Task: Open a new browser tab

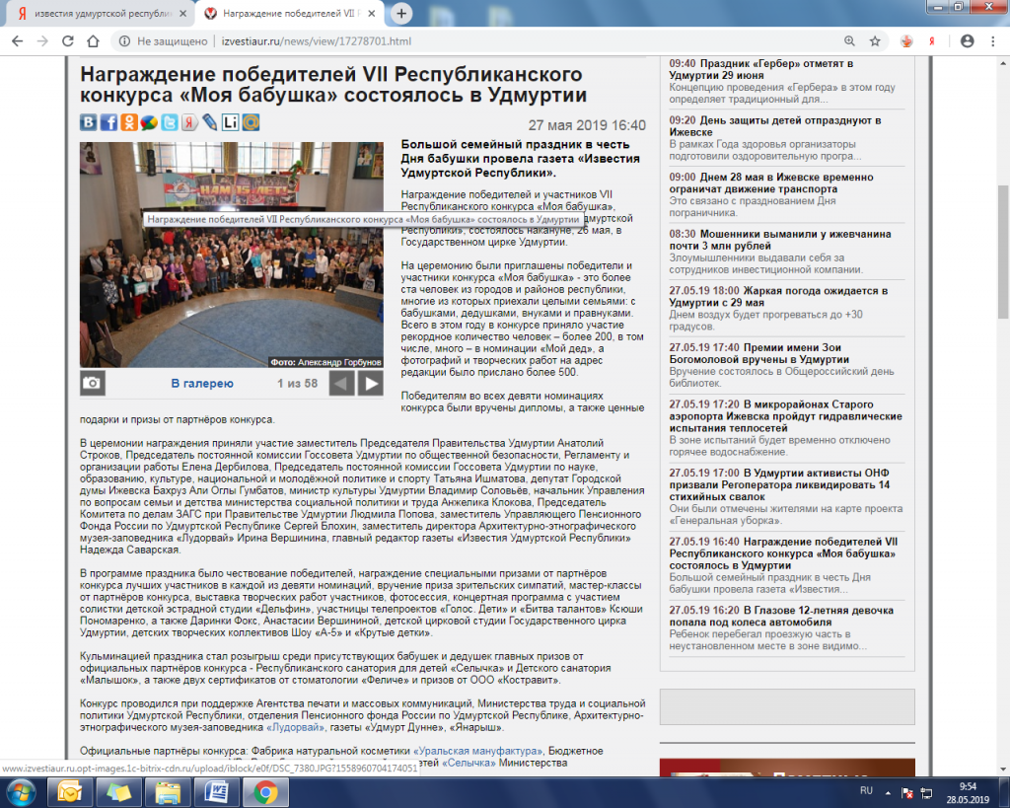Action: (400, 14)
